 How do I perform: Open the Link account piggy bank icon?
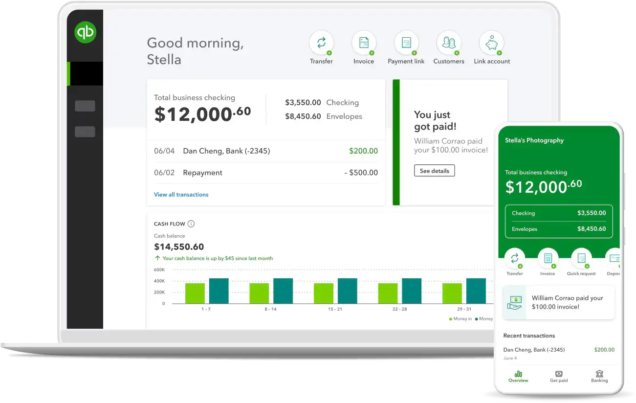click(x=491, y=43)
